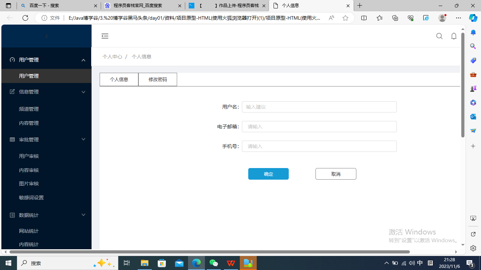Focus the 电子邮箱 input field
481x270 pixels.
tap(319, 127)
